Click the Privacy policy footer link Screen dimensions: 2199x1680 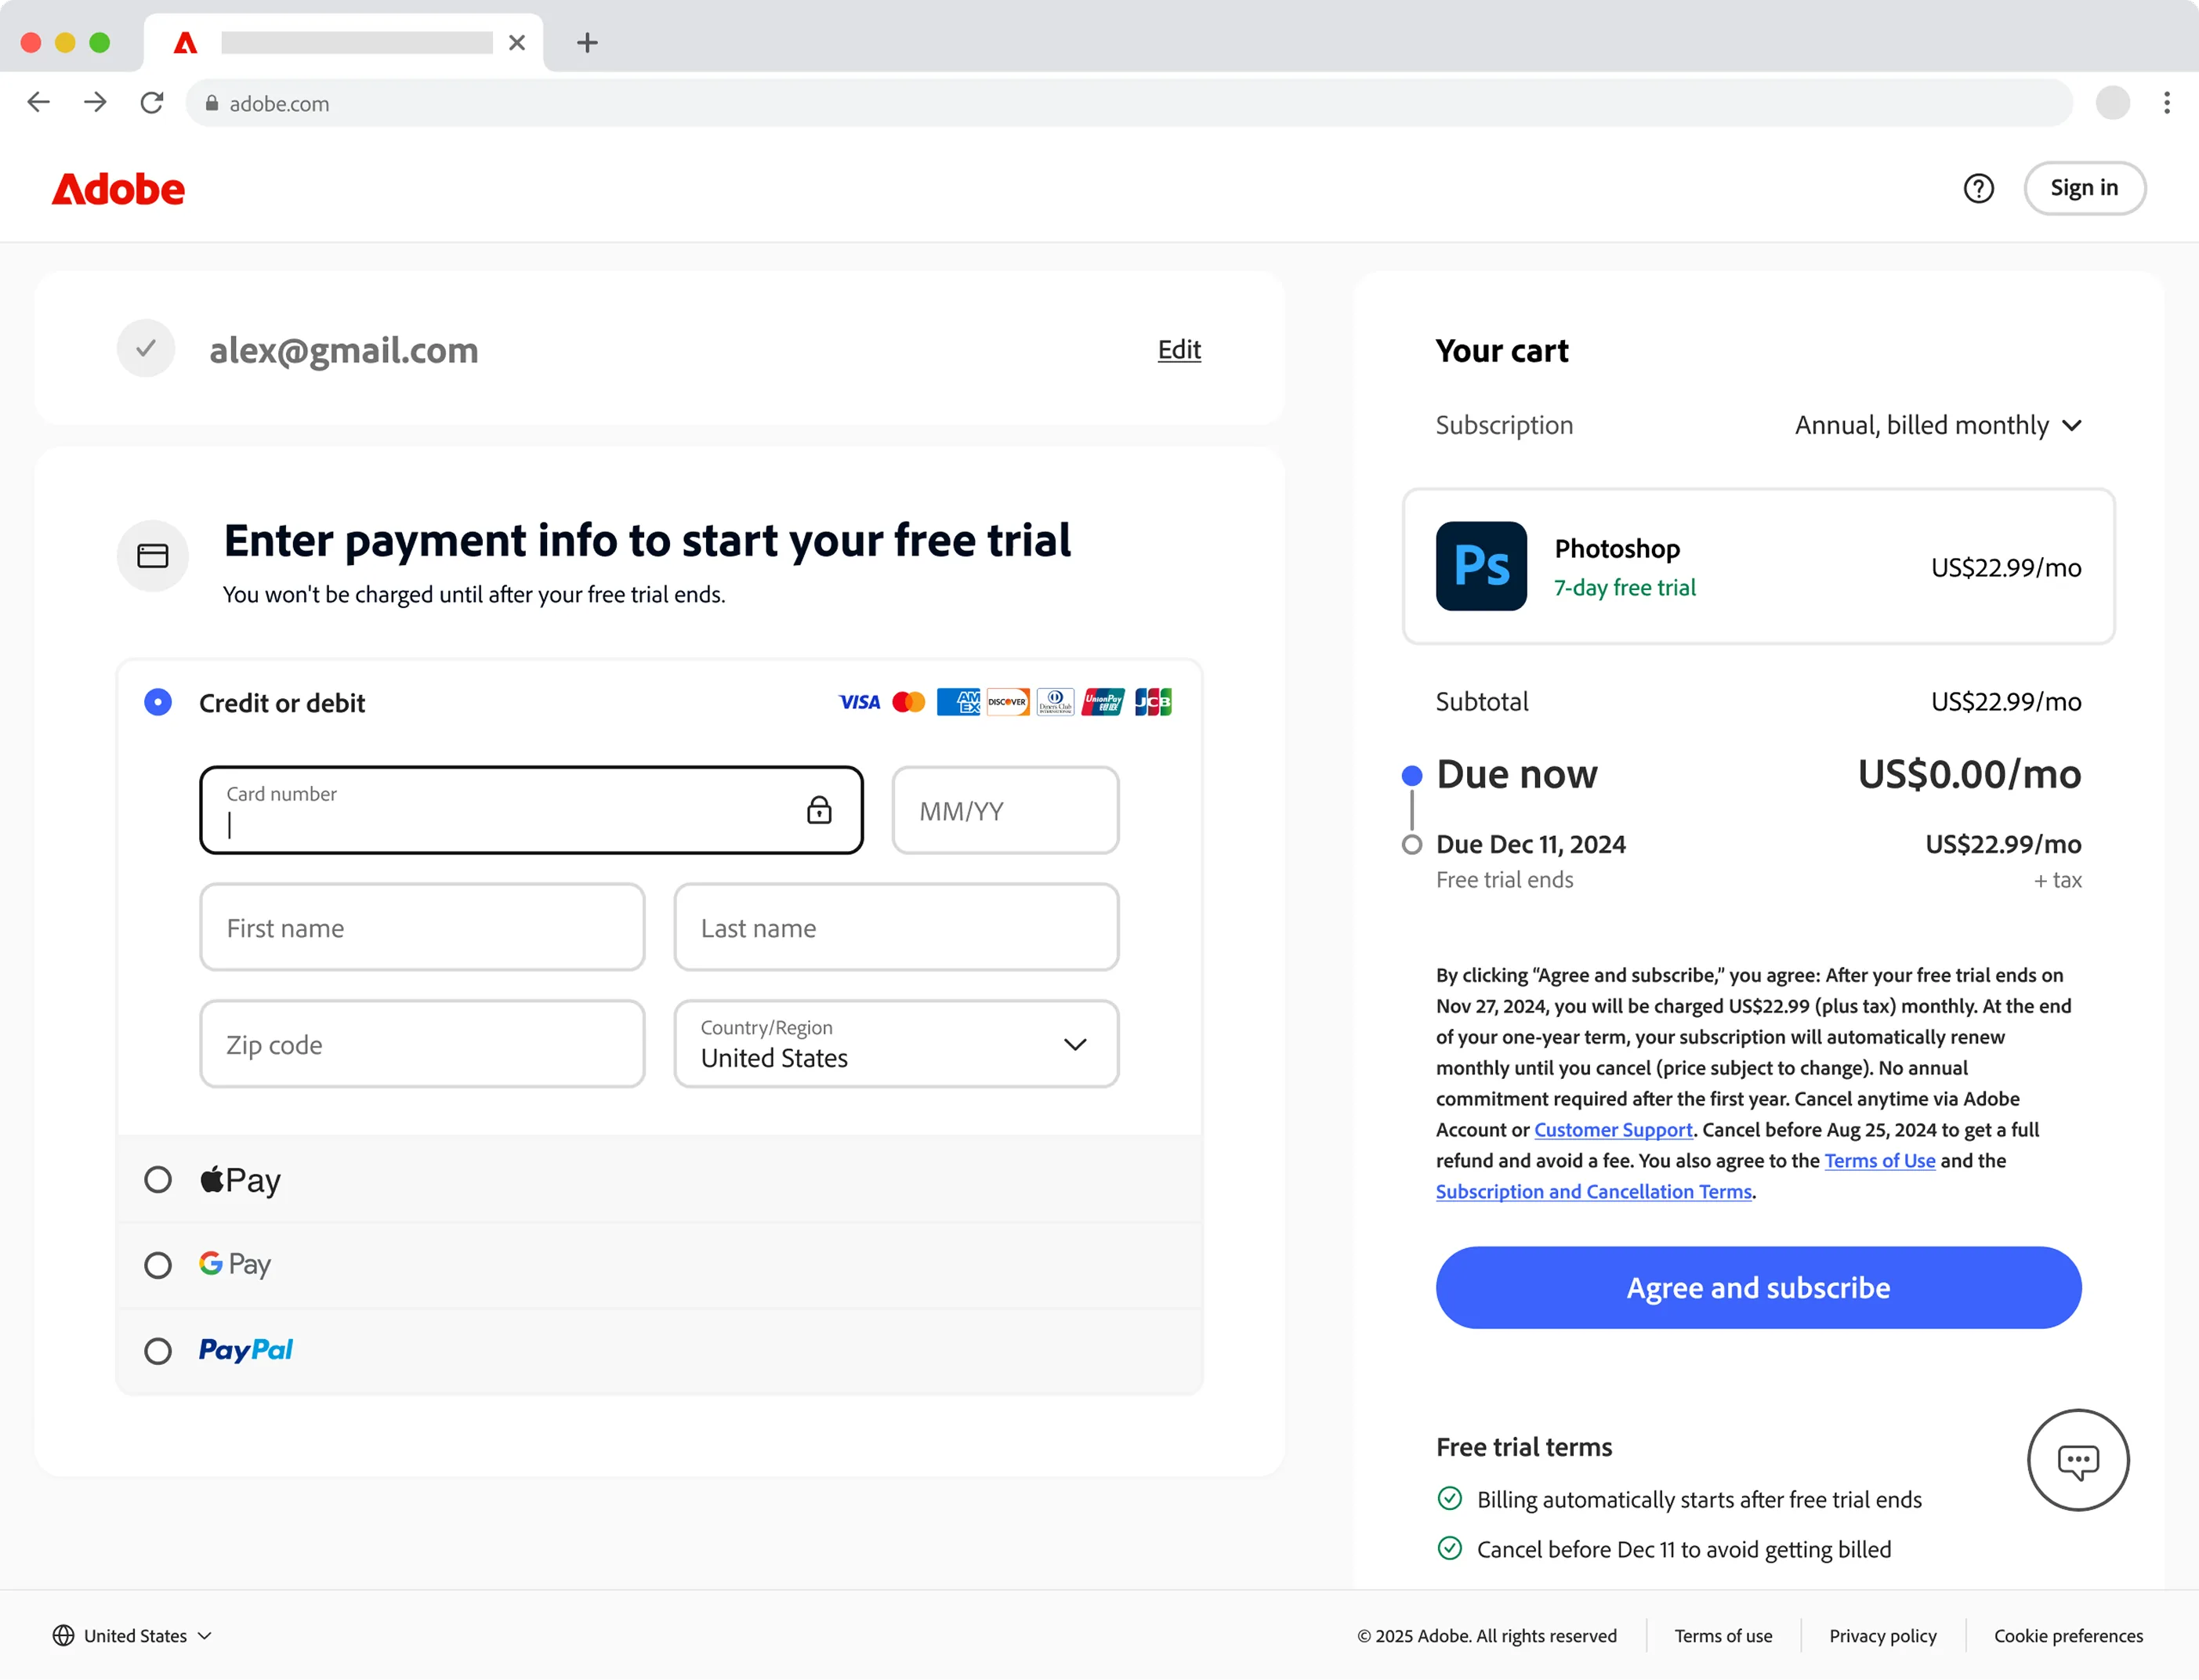coord(1882,1636)
